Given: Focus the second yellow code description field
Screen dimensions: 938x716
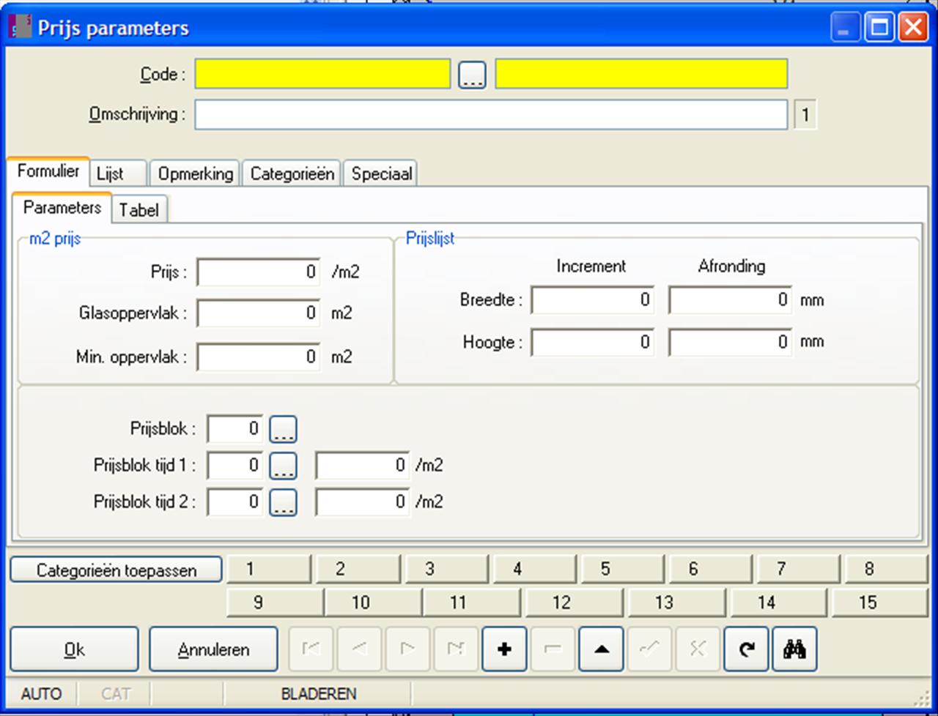Looking at the screenshot, I should click(x=641, y=75).
